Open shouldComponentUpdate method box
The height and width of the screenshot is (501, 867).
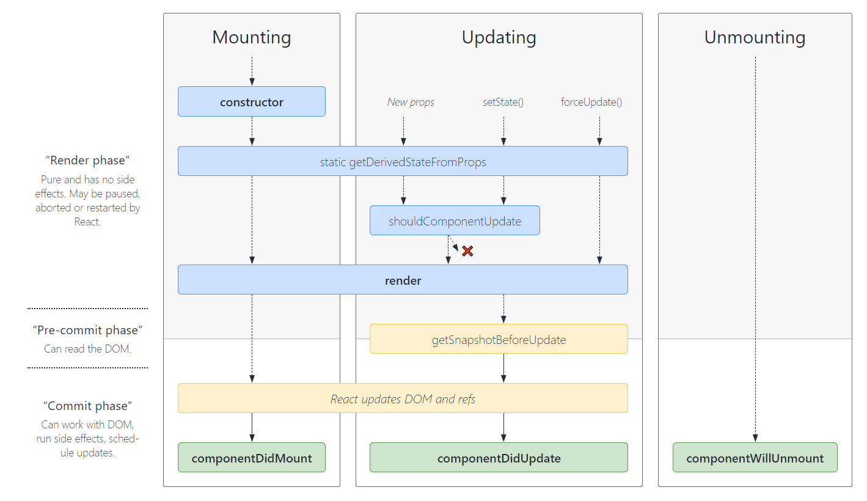click(x=455, y=221)
